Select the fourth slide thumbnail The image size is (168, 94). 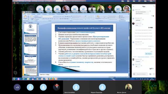(x=30, y=60)
